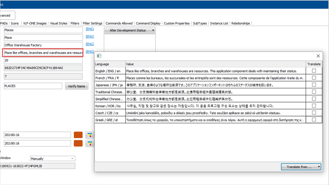329x185 pixels.
Task: Select the Korean value cell starting '사무실'
Action: pyautogui.click(x=216, y=106)
